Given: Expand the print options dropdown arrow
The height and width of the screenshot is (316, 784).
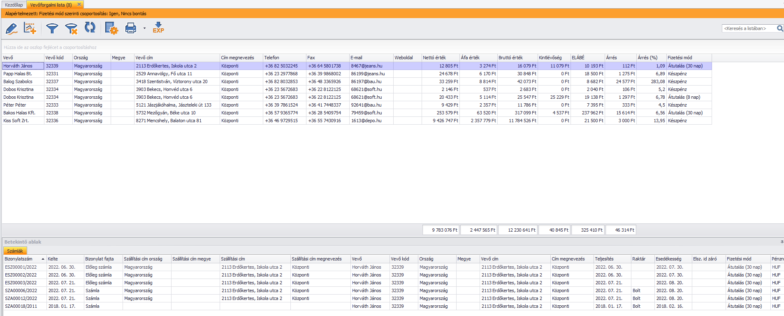Looking at the screenshot, I should pos(144,28).
